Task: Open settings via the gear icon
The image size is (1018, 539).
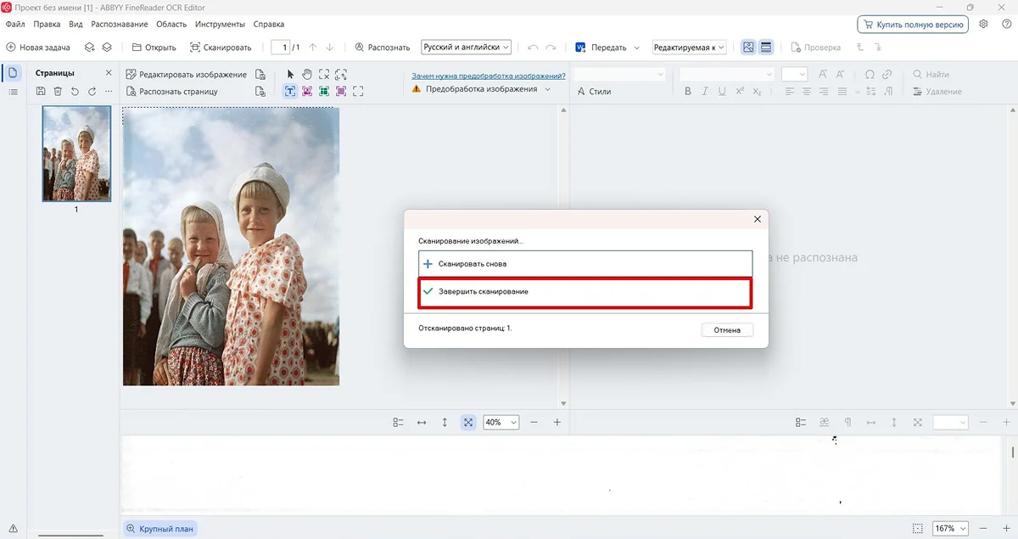Action: coord(983,25)
